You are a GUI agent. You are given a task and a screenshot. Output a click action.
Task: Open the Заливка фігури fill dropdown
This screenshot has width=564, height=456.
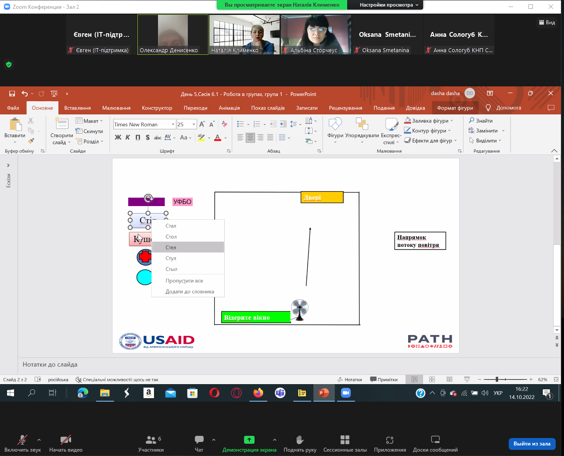click(x=452, y=121)
